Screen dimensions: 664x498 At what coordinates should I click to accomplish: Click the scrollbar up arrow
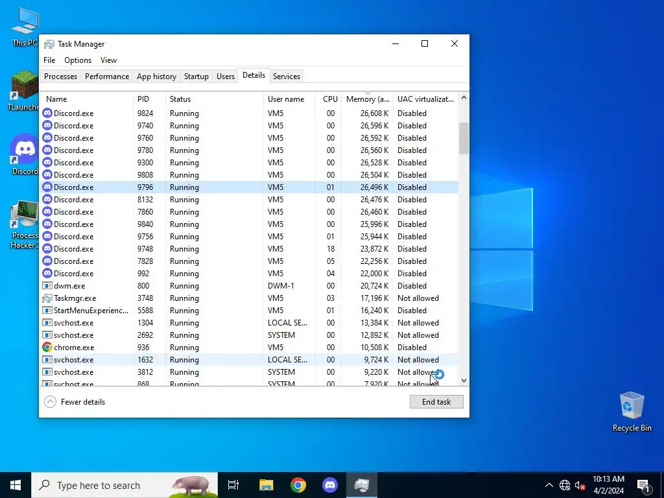[x=464, y=98]
